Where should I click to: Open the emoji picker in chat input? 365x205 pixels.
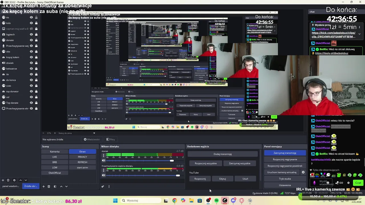328,183
